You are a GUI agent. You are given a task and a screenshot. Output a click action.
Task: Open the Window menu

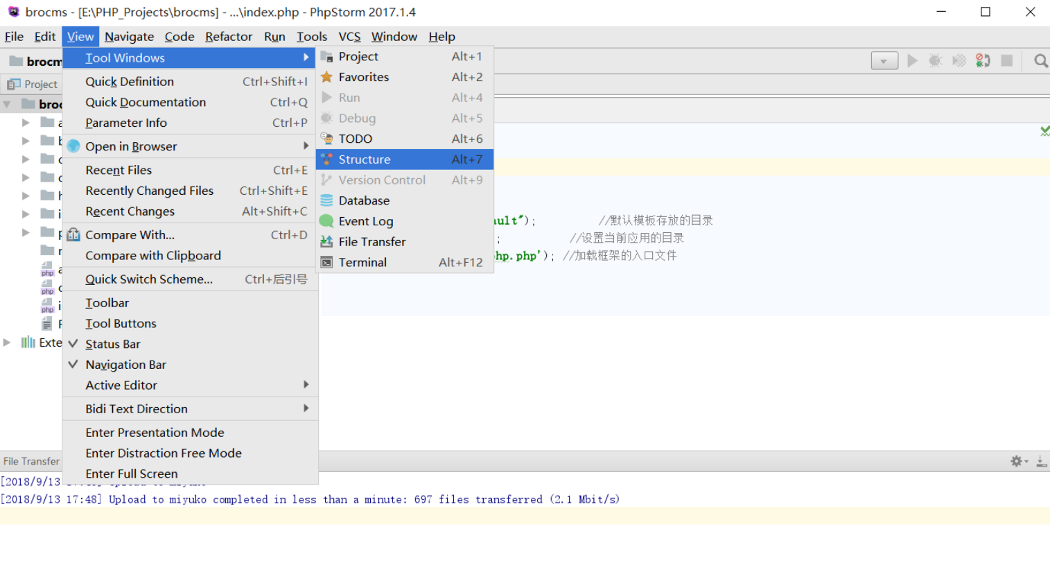(x=394, y=37)
